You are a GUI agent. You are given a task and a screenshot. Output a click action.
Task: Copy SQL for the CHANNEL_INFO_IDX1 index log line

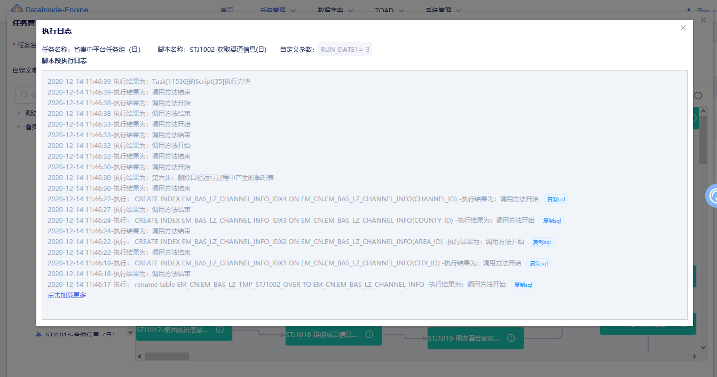(539, 263)
